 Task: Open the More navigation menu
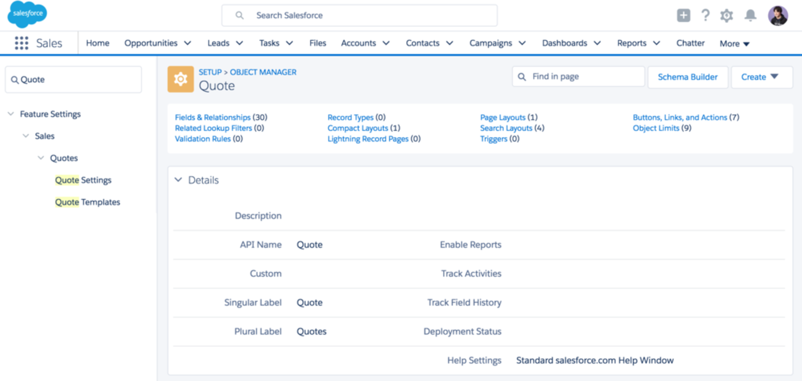[x=735, y=44]
